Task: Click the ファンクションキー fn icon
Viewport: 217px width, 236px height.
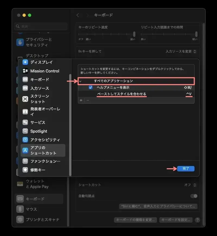Action: tap(25, 161)
